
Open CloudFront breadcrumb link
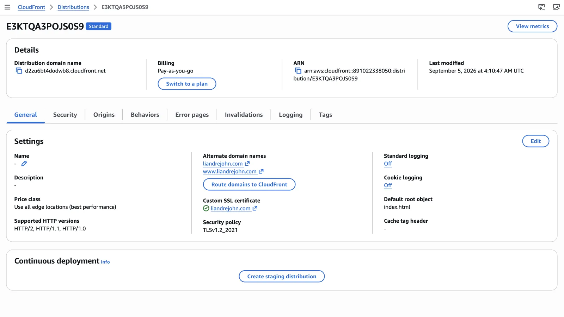coord(31,7)
